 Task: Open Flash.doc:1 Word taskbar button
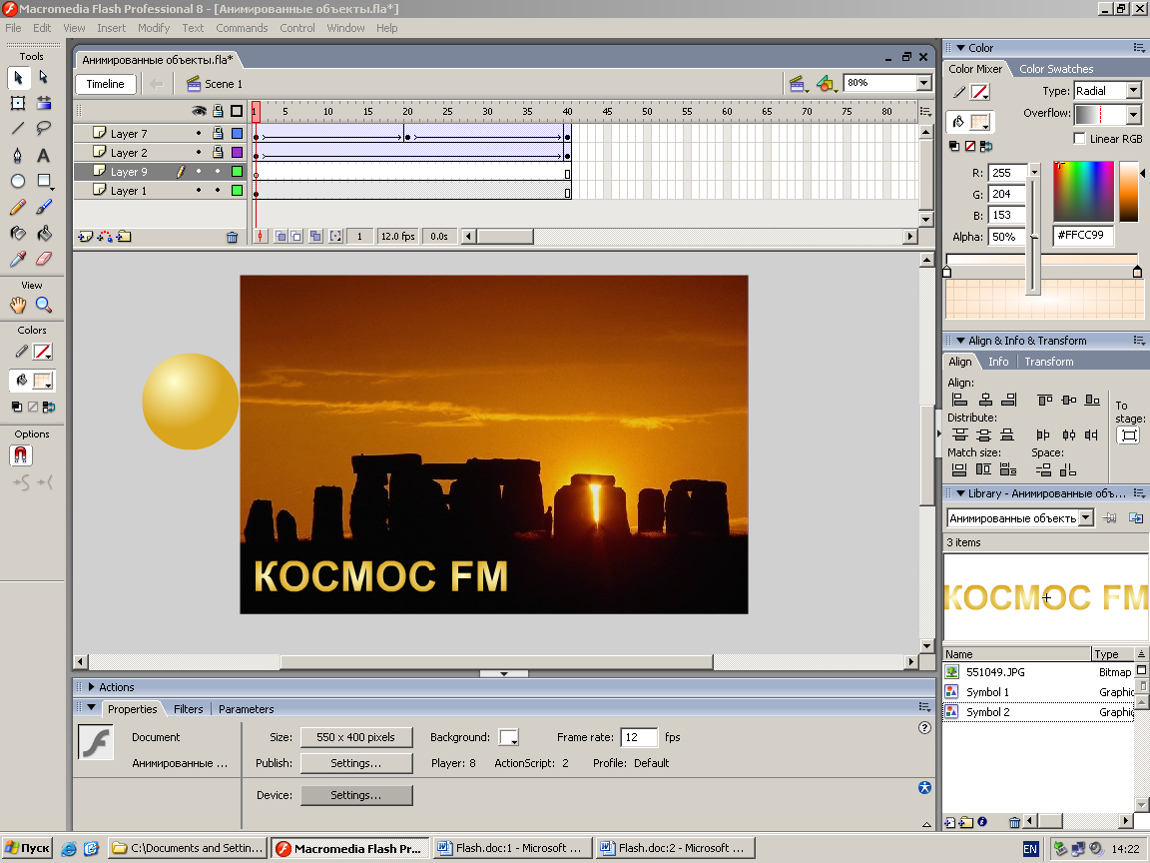511,848
